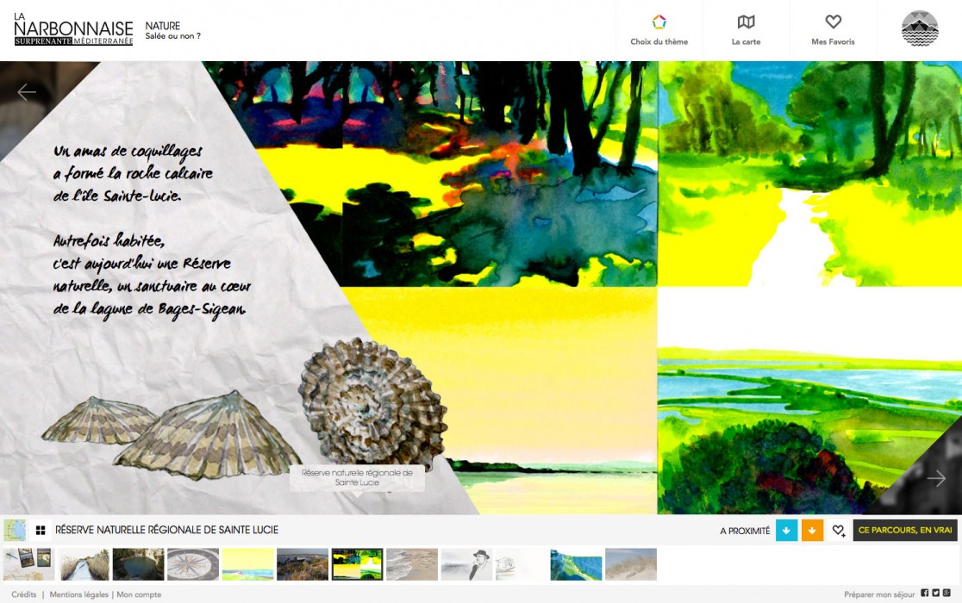Image resolution: width=962 pixels, height=603 pixels.
Task: Go to next slide with right arrow
Action: [x=936, y=478]
